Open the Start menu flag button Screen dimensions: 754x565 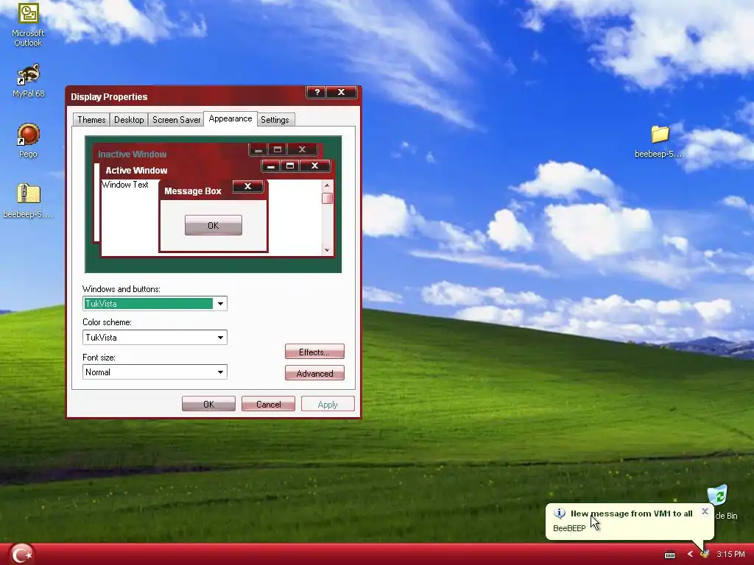pyautogui.click(x=21, y=554)
